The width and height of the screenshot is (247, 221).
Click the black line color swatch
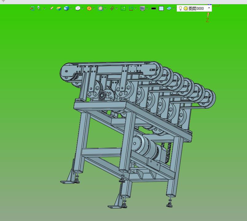154,9
